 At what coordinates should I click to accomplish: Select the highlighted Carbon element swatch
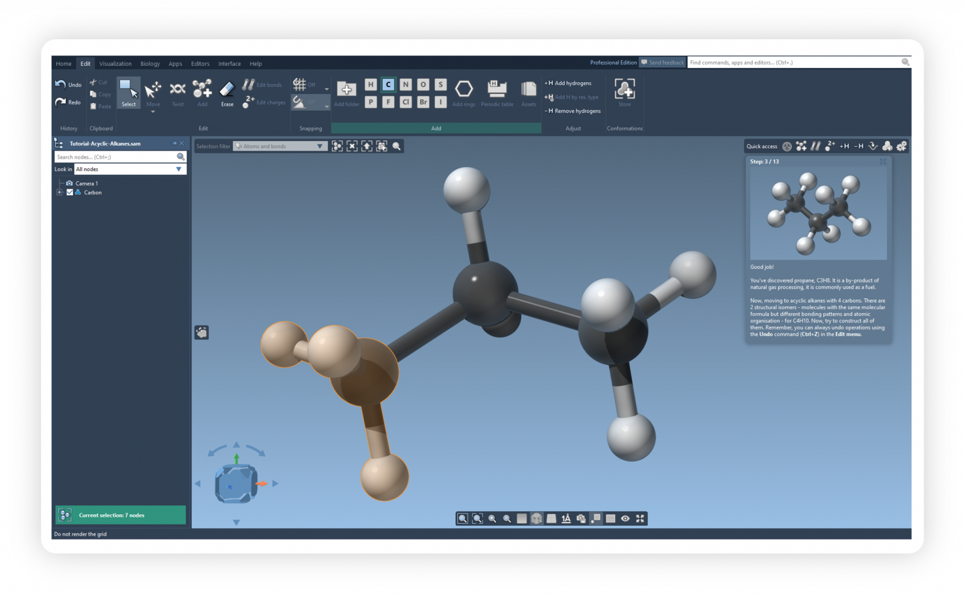(388, 84)
